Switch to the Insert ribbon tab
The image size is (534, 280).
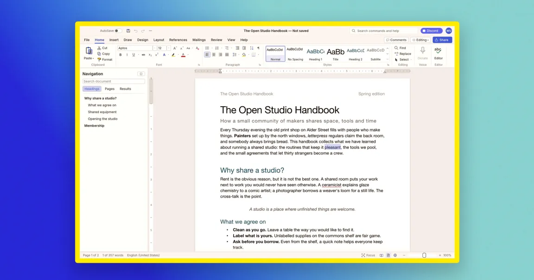[114, 40]
